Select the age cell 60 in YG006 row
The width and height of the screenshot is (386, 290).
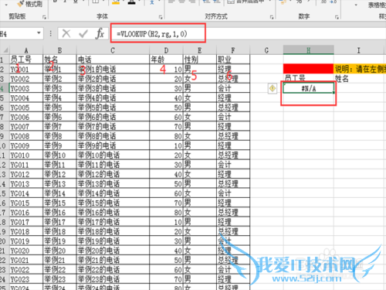(x=166, y=117)
